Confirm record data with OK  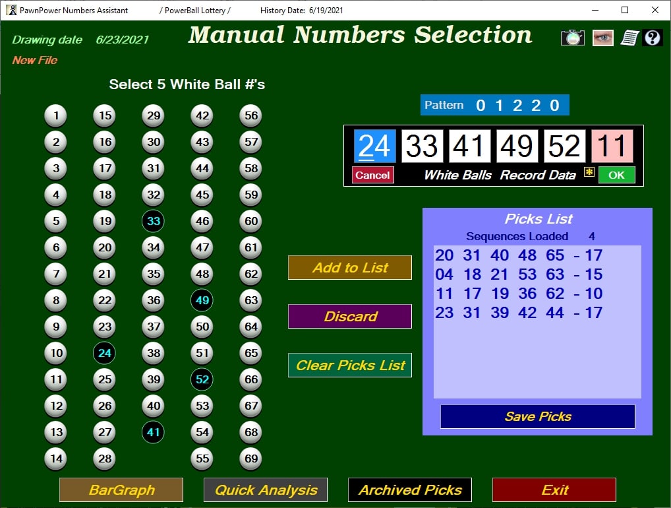pyautogui.click(x=617, y=175)
